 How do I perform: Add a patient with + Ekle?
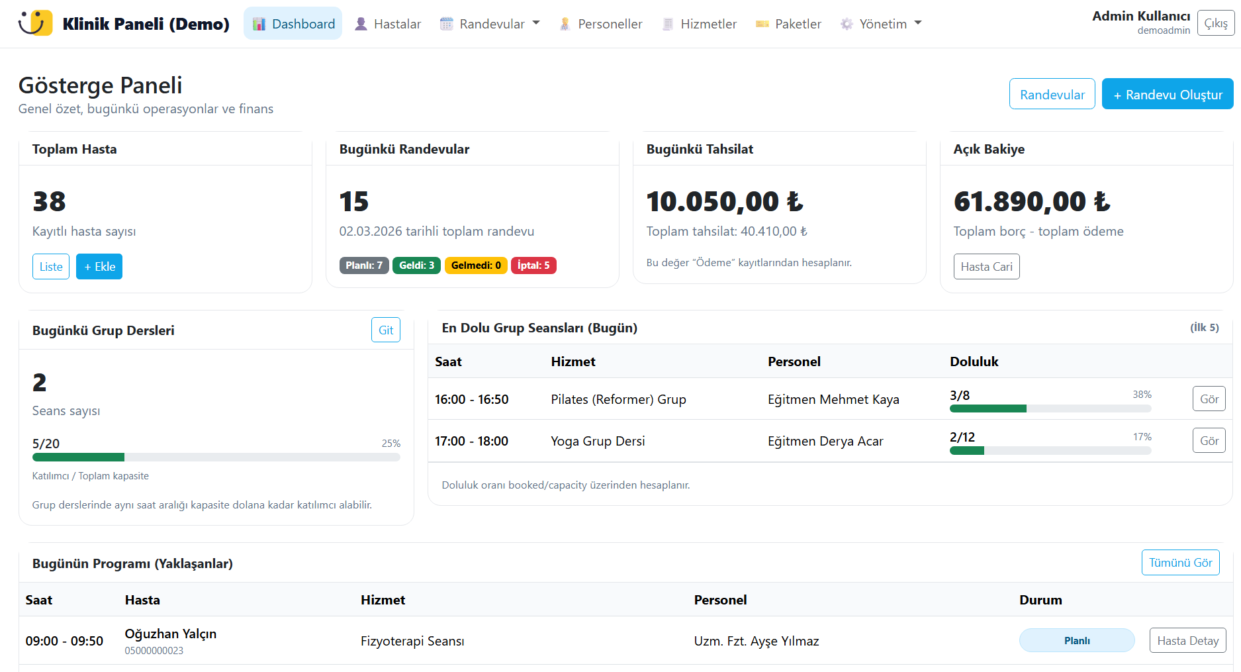99,267
